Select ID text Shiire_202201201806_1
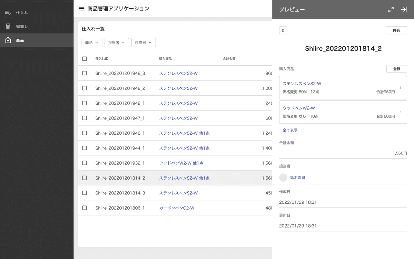 pos(120,208)
